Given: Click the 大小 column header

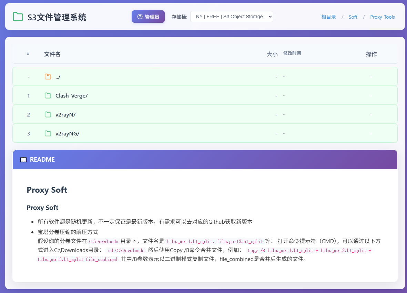Looking at the screenshot, I should point(272,54).
